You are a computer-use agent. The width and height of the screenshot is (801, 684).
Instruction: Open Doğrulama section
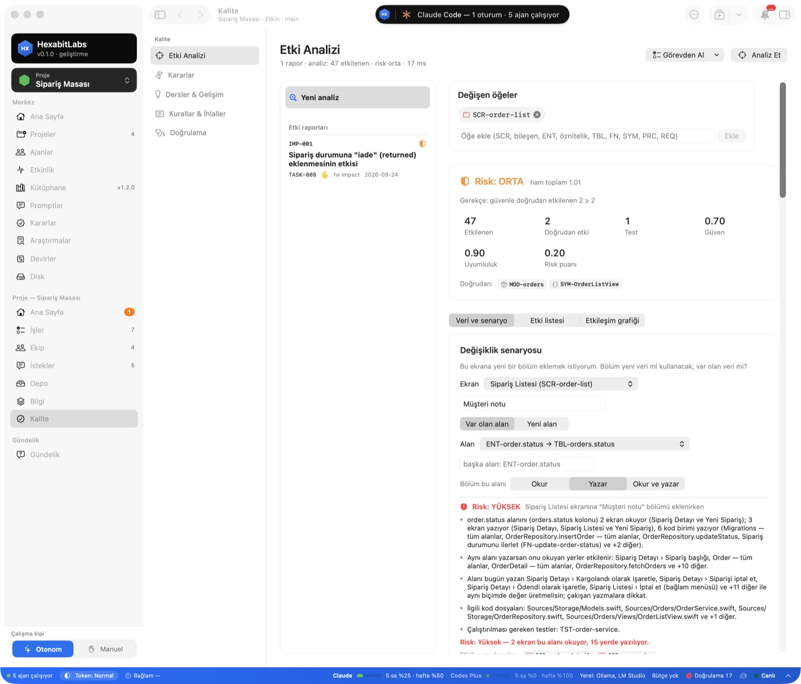tap(204, 133)
